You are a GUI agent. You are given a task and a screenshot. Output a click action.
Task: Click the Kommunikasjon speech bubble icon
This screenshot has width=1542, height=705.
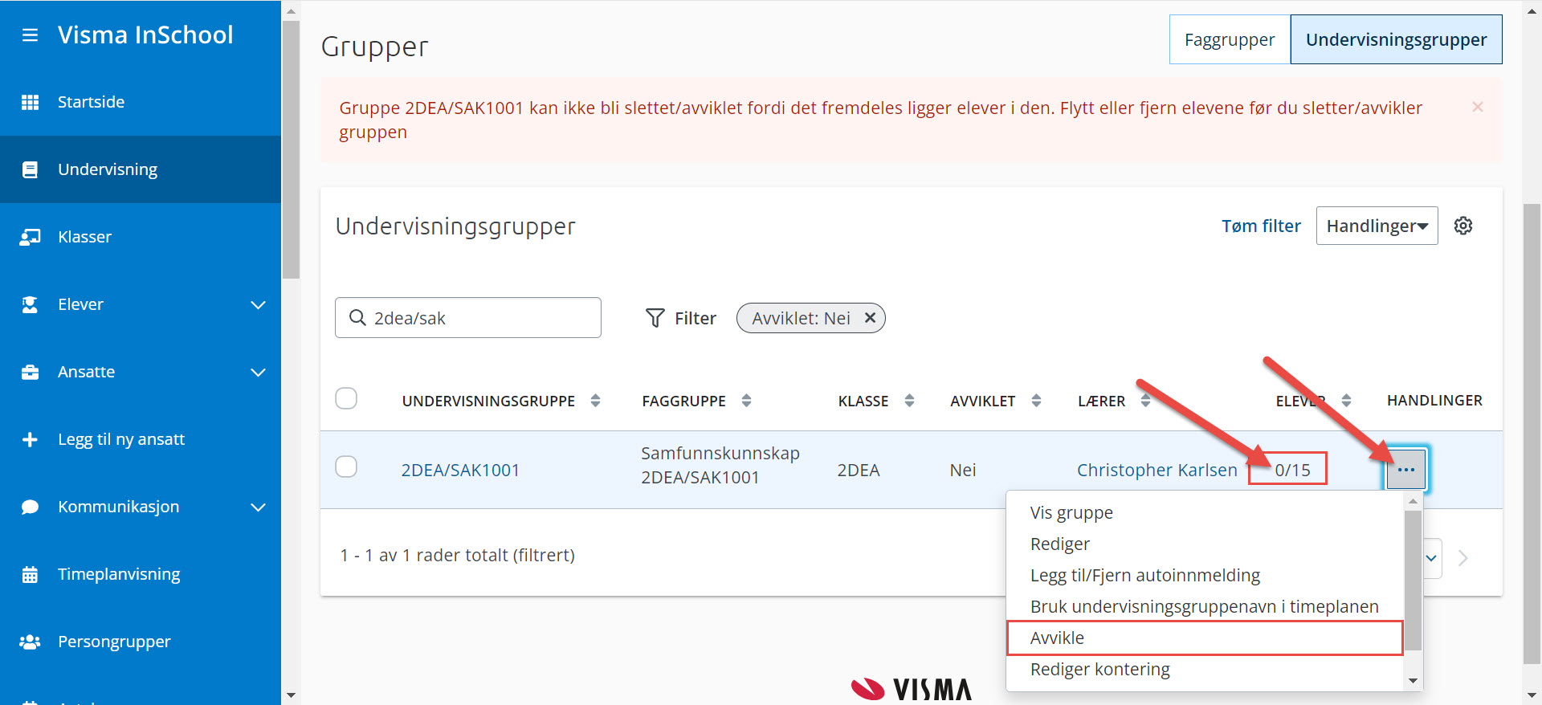pos(30,507)
